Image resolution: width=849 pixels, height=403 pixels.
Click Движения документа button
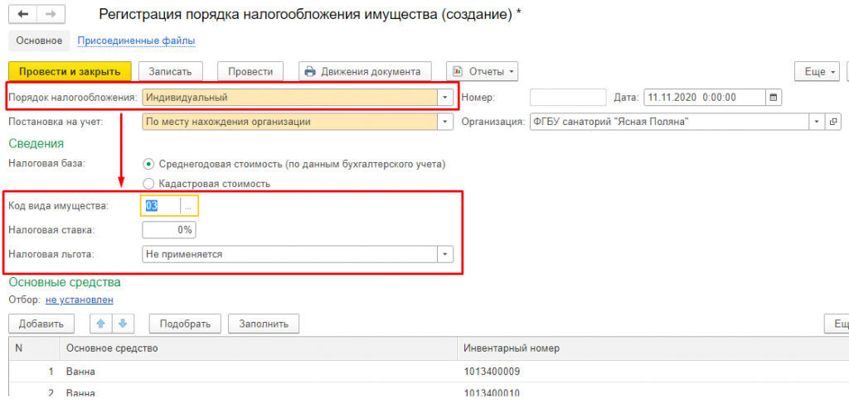tap(365, 72)
